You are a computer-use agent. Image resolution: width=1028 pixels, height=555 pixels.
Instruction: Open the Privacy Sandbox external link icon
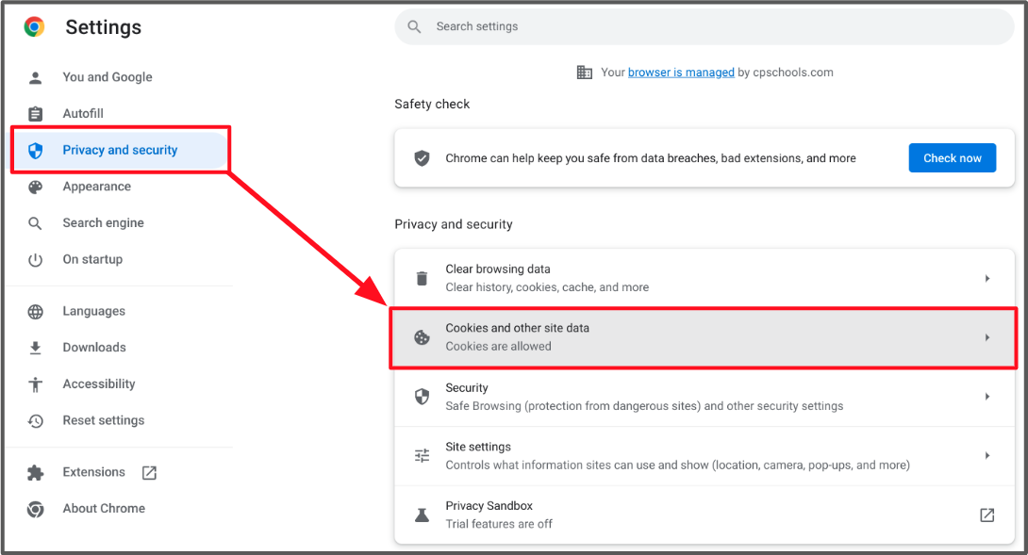987,514
